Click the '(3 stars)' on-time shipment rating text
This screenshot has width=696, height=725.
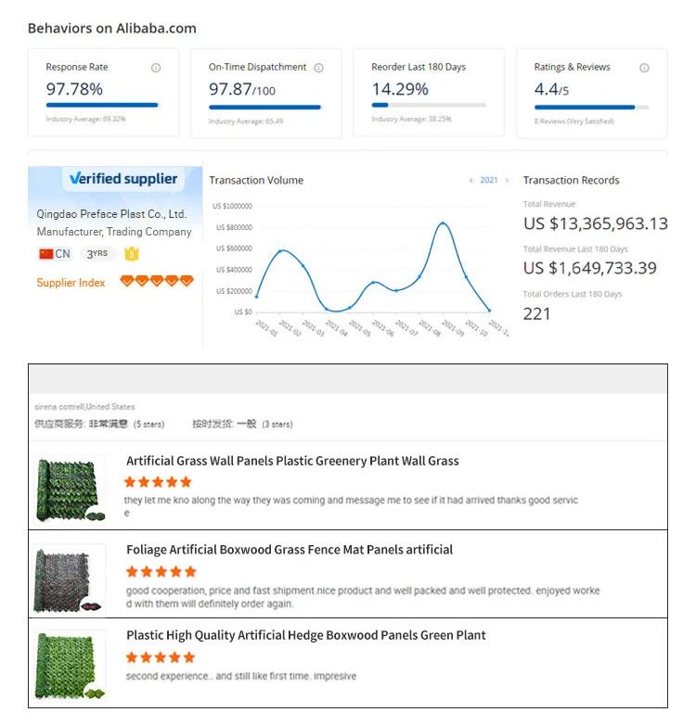(x=277, y=424)
